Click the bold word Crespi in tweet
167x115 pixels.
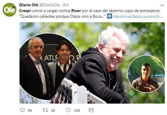click(x=25, y=11)
